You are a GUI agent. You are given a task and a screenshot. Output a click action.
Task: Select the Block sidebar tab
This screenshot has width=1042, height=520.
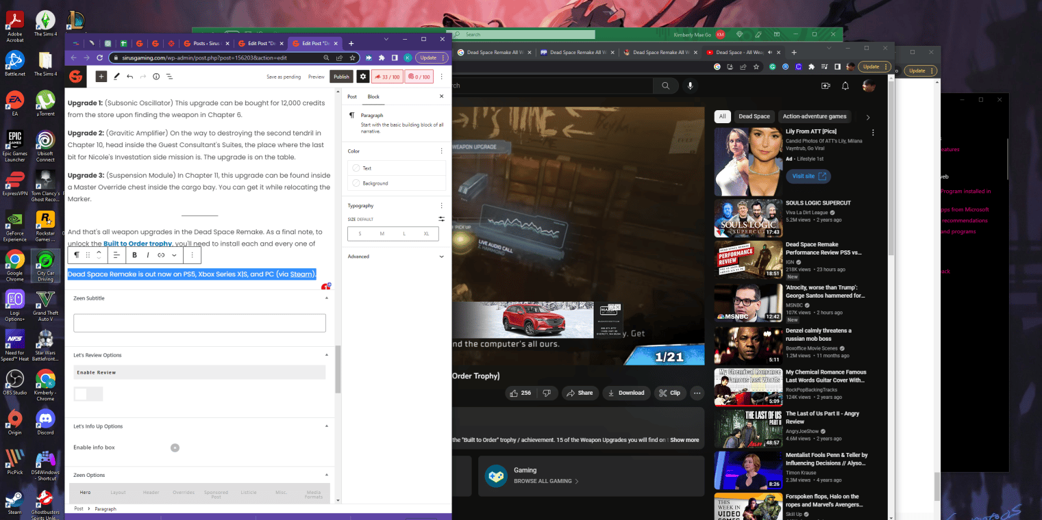point(373,96)
